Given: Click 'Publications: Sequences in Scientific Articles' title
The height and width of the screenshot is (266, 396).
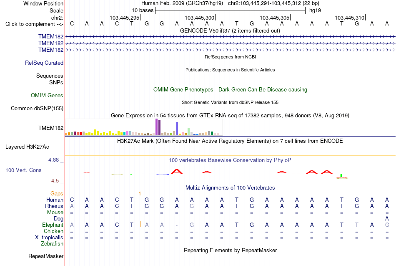Looking at the screenshot, I should click(x=230, y=70).
